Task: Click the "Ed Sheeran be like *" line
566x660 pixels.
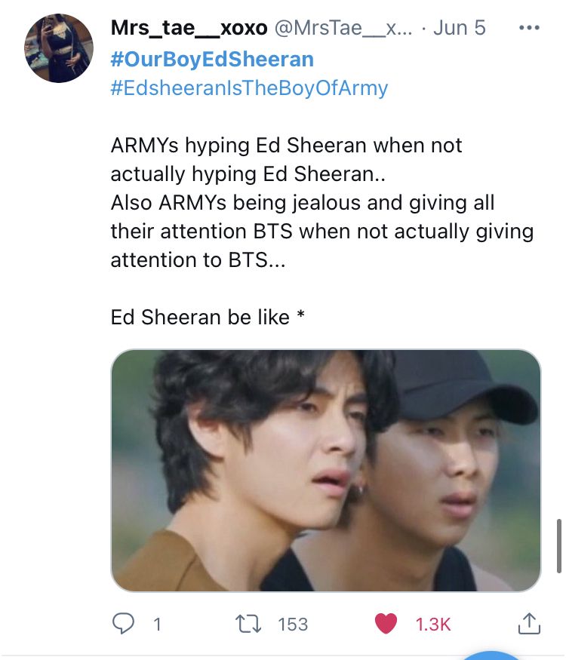Action: (208, 317)
